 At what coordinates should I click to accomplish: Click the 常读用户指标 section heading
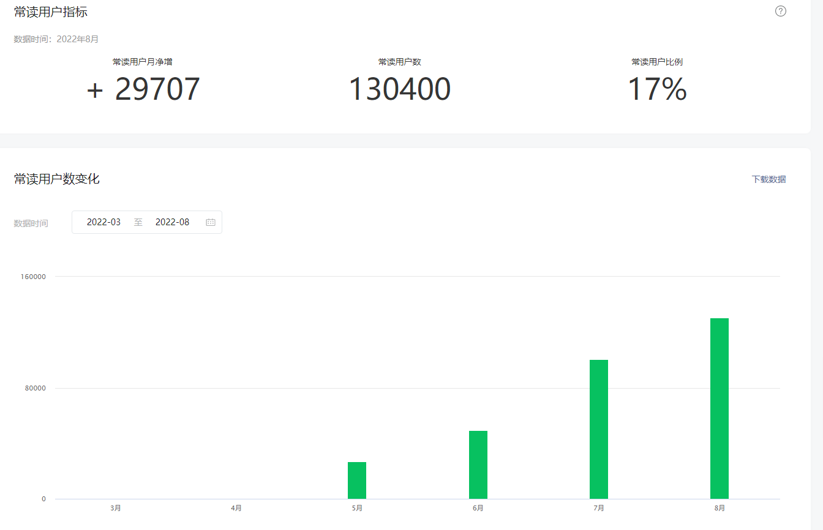pos(51,12)
